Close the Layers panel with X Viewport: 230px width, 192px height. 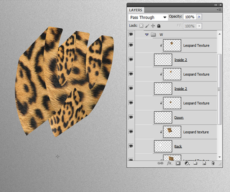point(220,5)
